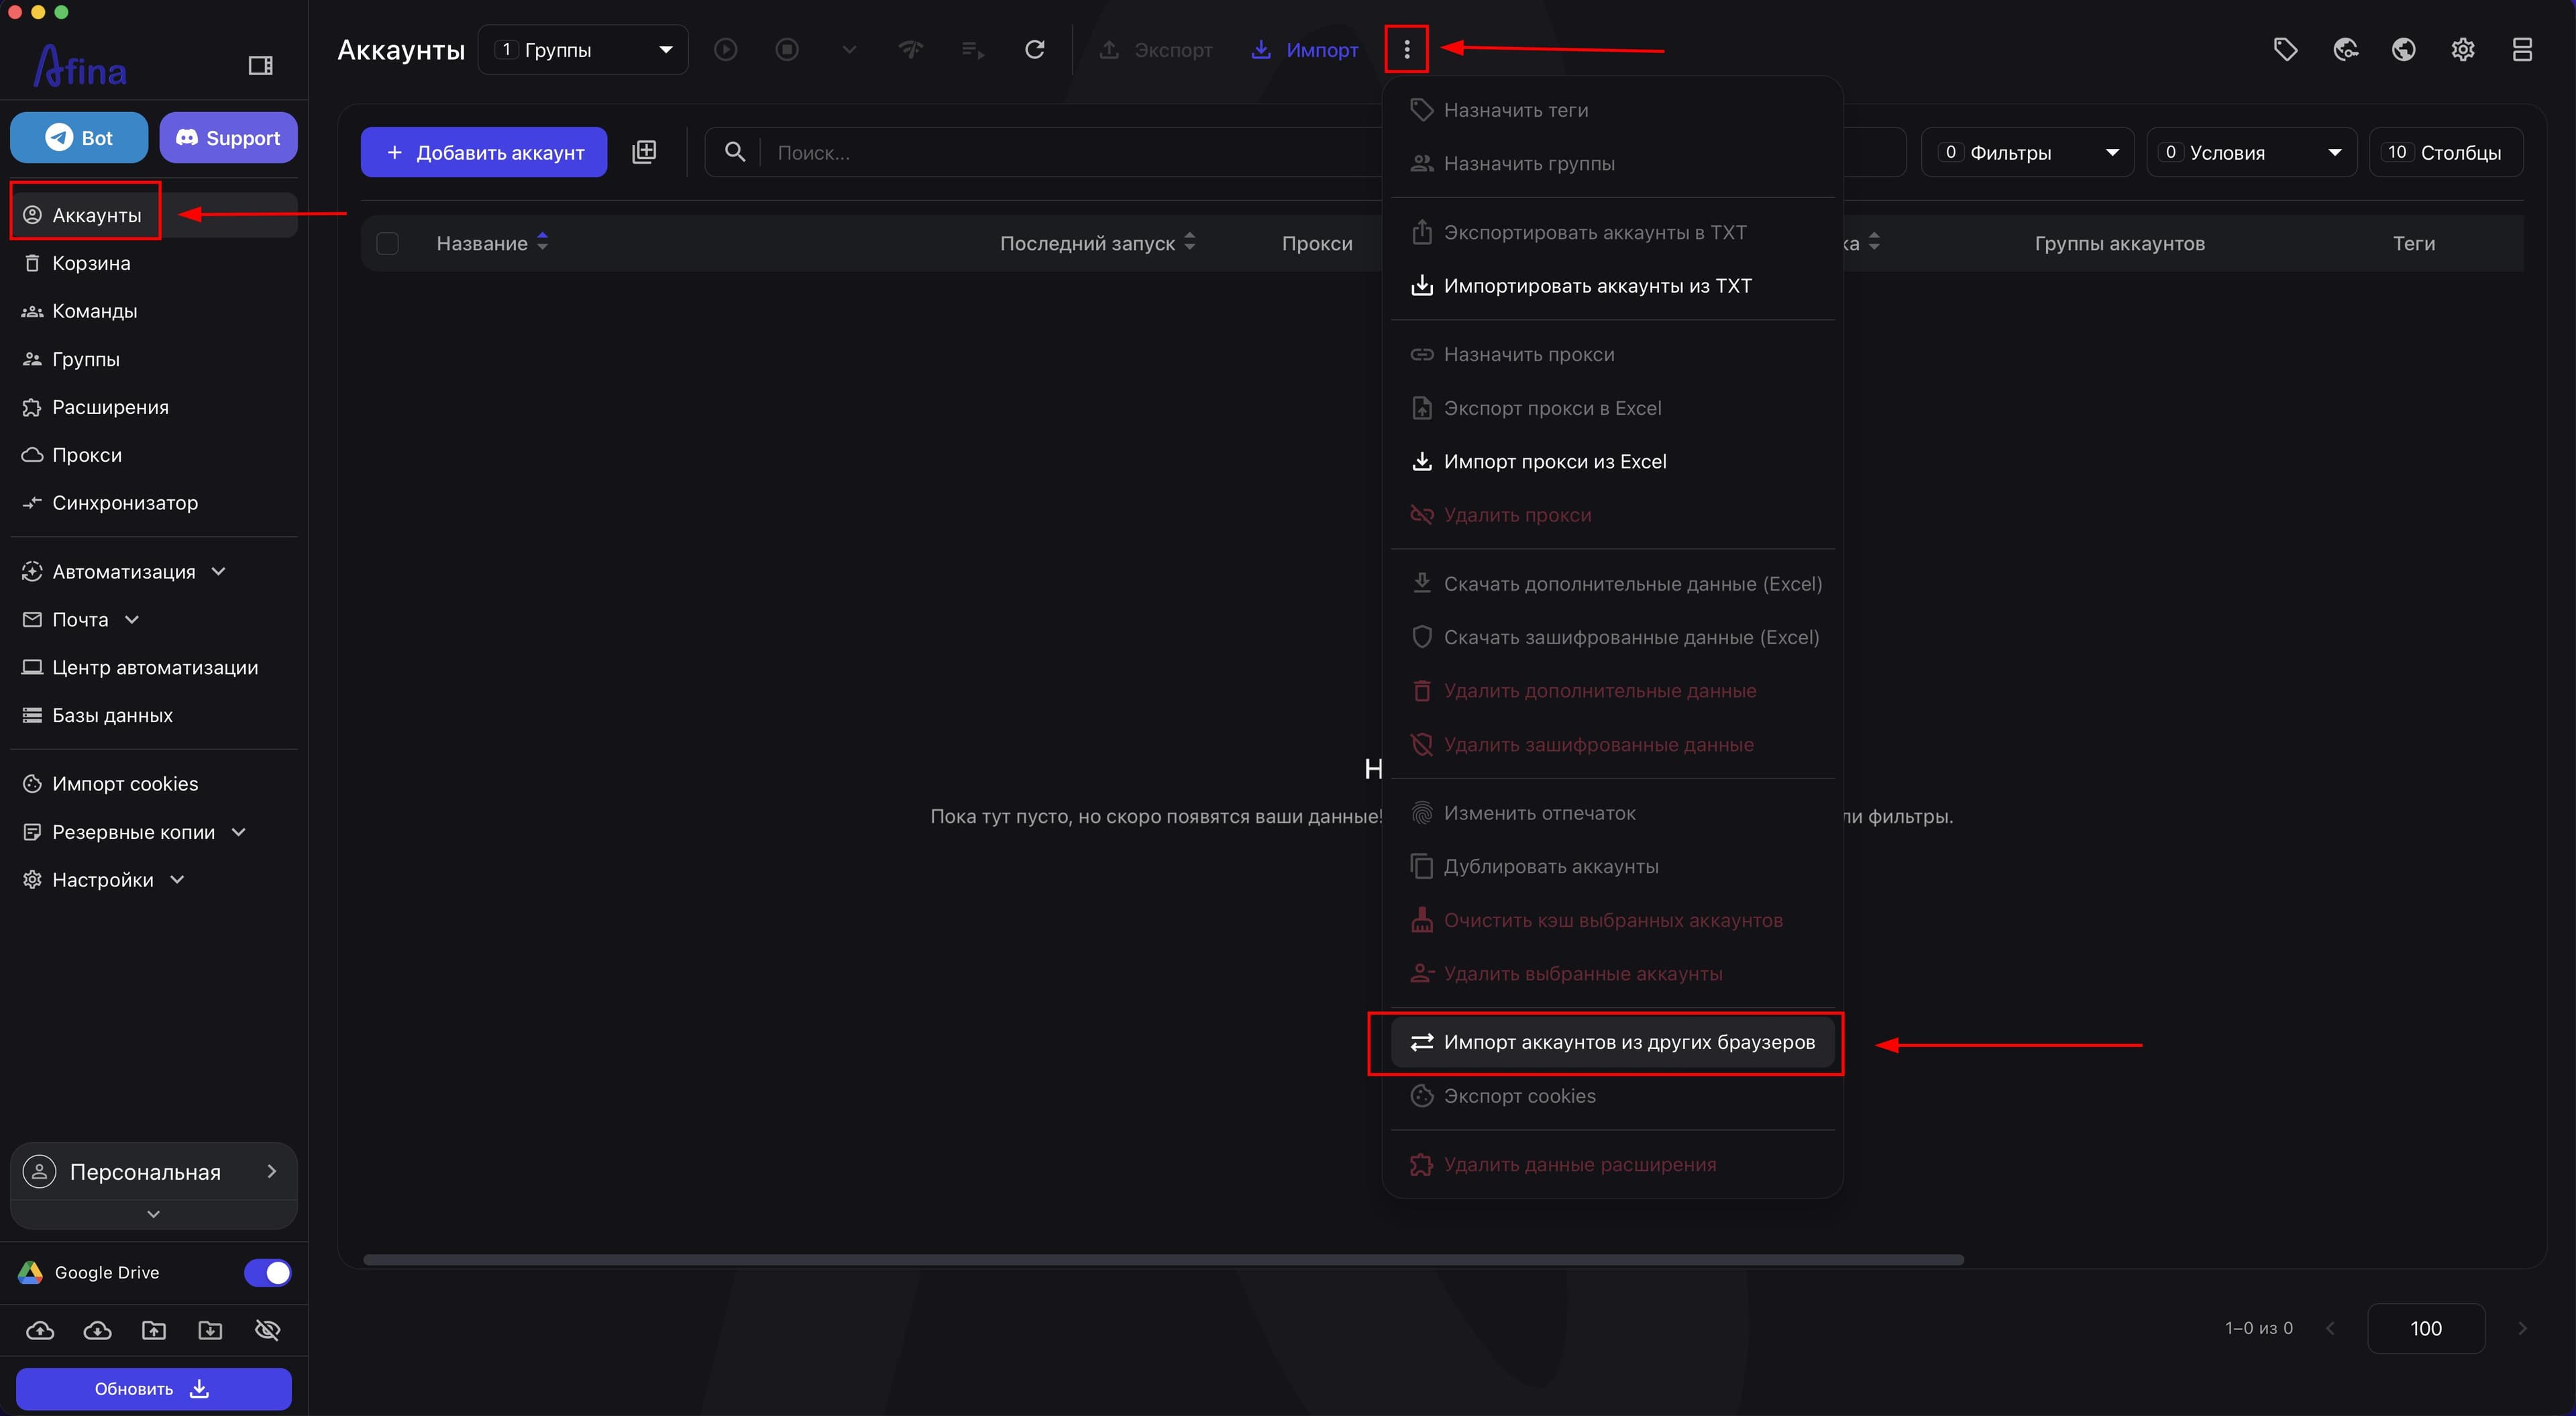Click the Обновить update button
The height and width of the screenshot is (1416, 2576).
pos(154,1389)
